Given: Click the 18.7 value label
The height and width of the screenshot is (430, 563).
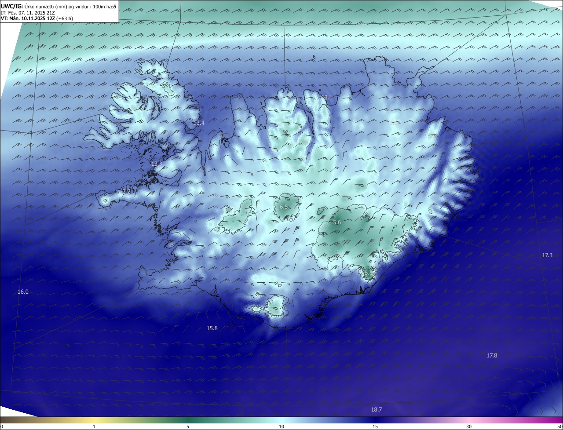Looking at the screenshot, I should tap(377, 409).
